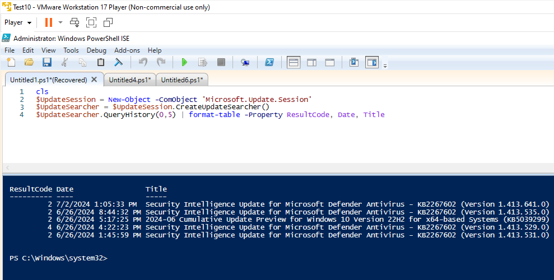Click 'Microsoft.Update.Session' string in the script
Image resolution: width=554 pixels, height=280 pixels.
257,100
